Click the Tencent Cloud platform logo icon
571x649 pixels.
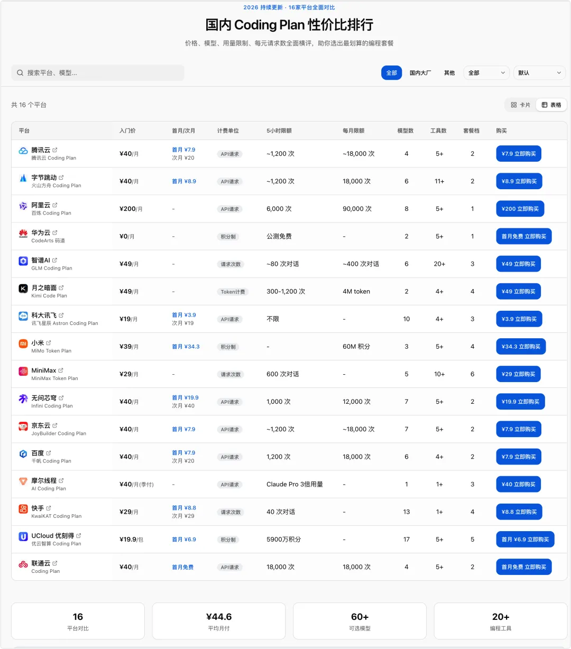pyautogui.click(x=23, y=151)
